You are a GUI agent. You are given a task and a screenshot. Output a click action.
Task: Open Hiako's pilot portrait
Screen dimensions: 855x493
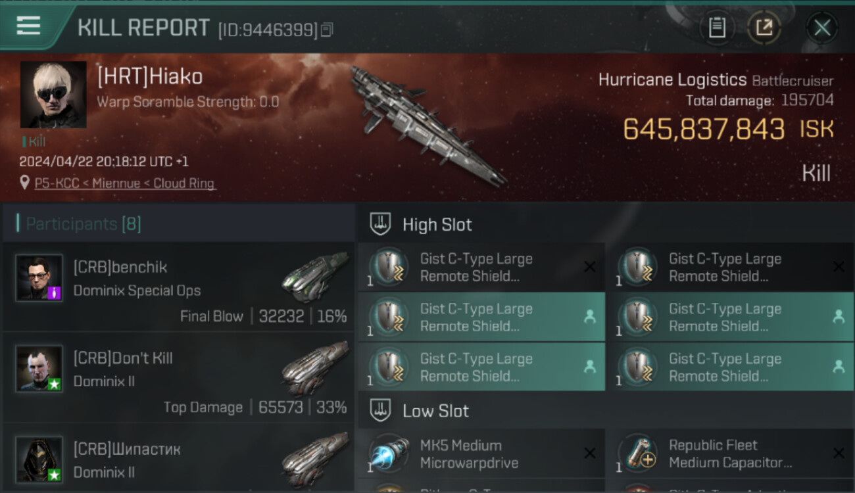point(53,95)
